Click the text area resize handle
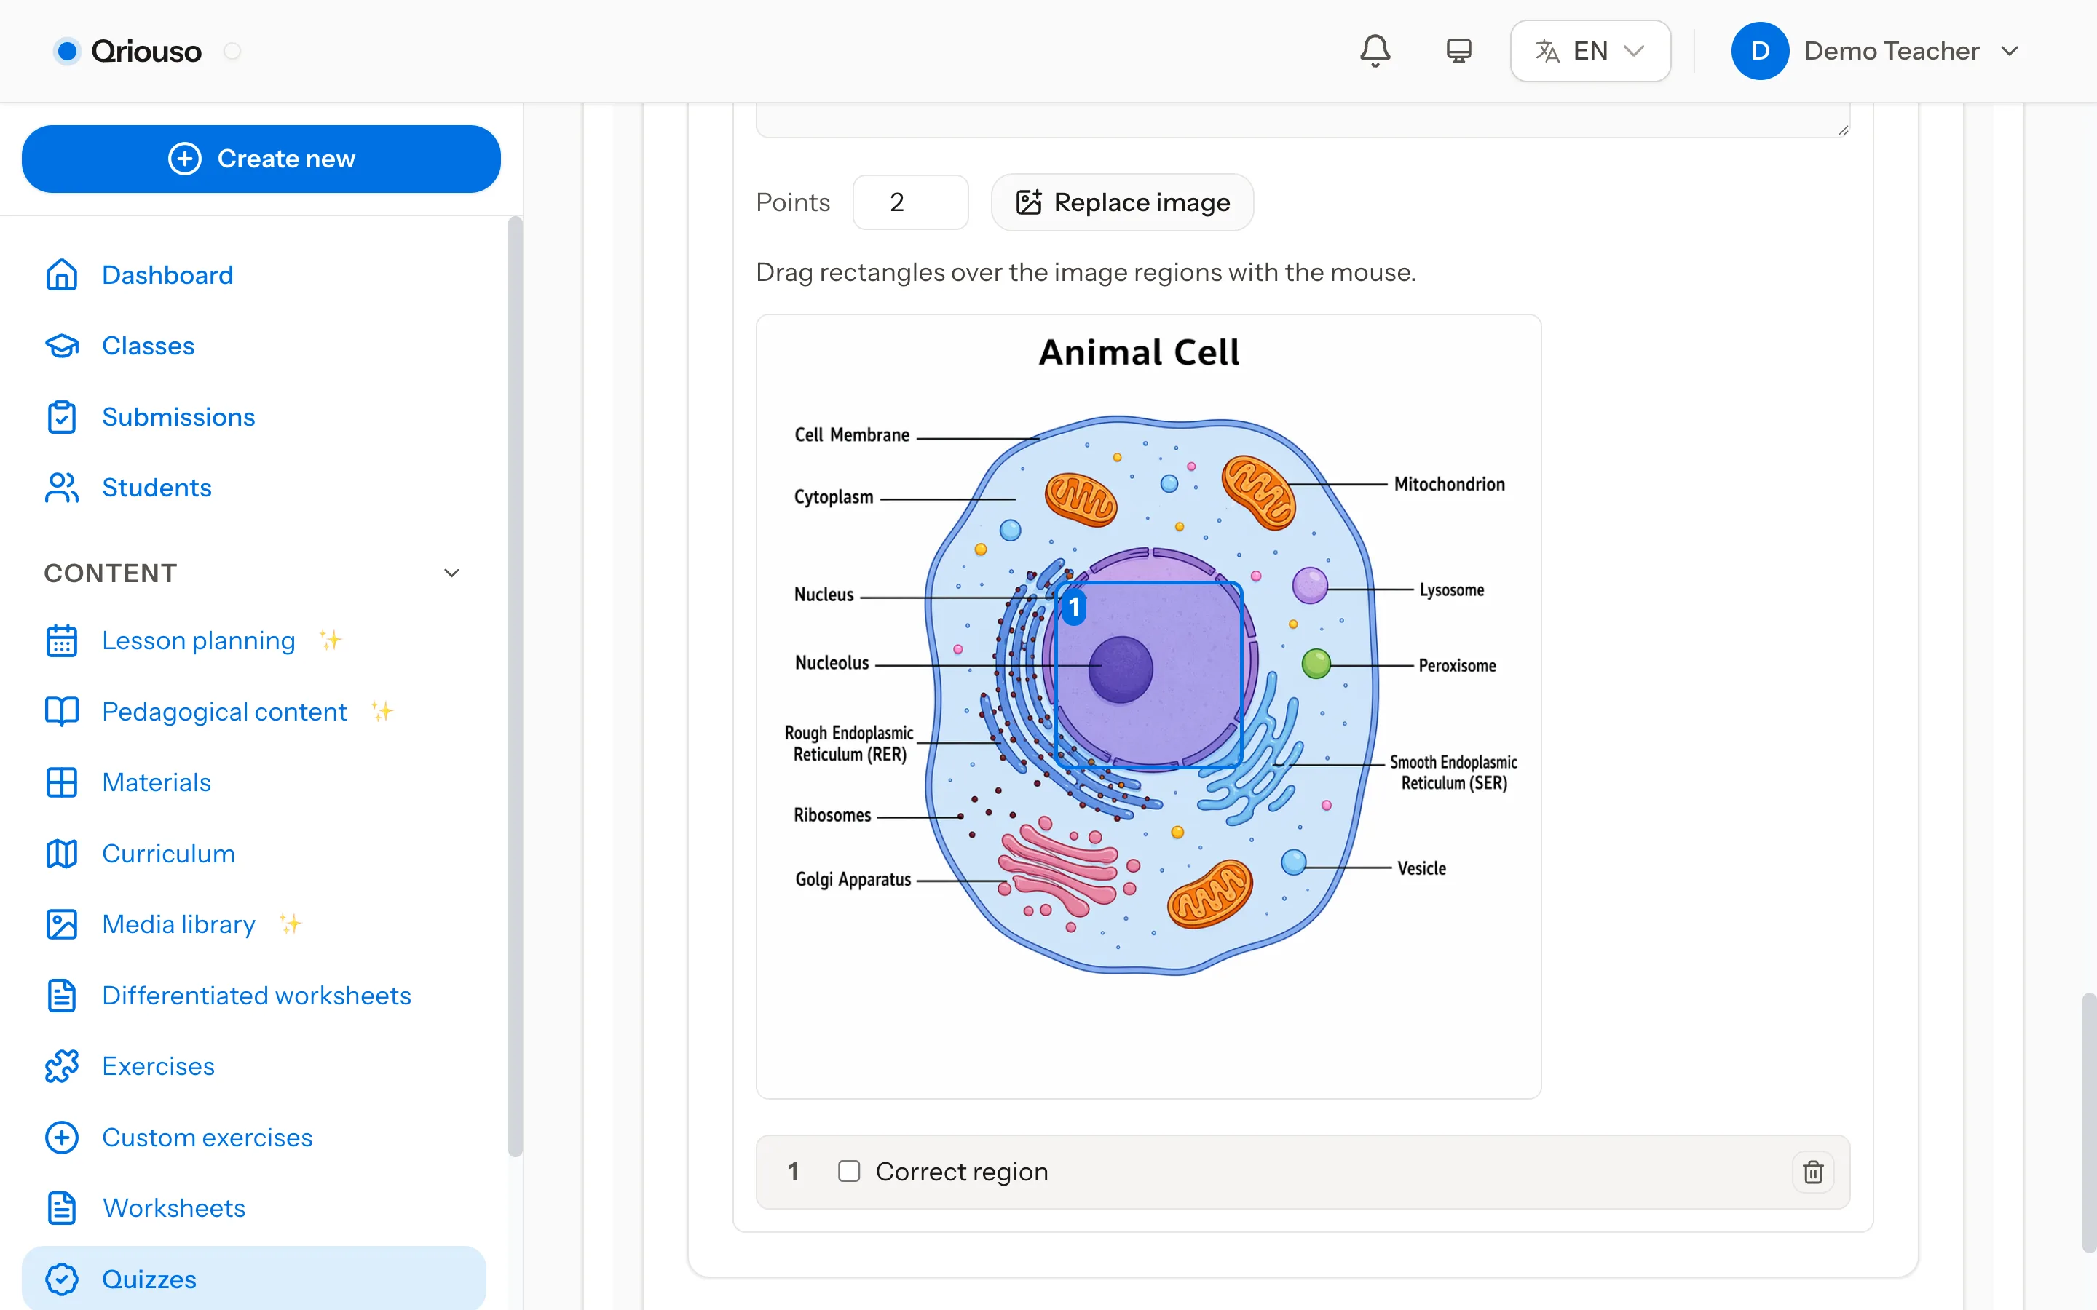The width and height of the screenshot is (2097, 1310). pyautogui.click(x=1842, y=130)
